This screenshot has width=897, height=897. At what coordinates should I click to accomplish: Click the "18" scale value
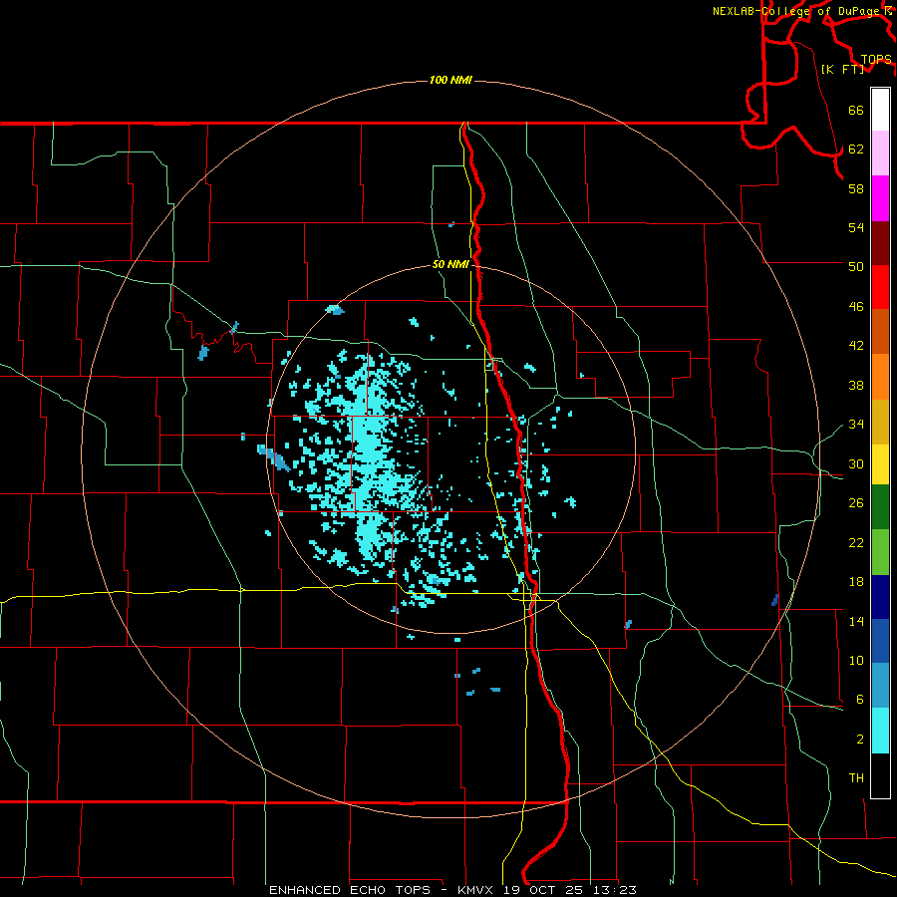(x=856, y=582)
